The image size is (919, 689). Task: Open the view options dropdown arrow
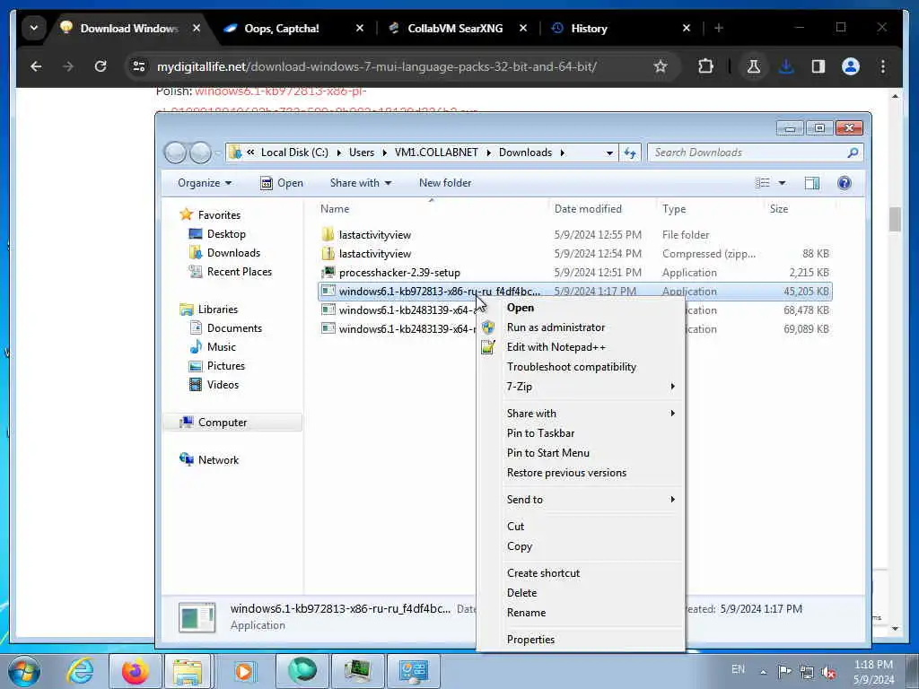pos(782,183)
